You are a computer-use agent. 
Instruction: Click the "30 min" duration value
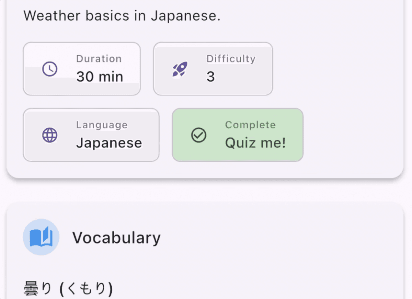(x=100, y=77)
